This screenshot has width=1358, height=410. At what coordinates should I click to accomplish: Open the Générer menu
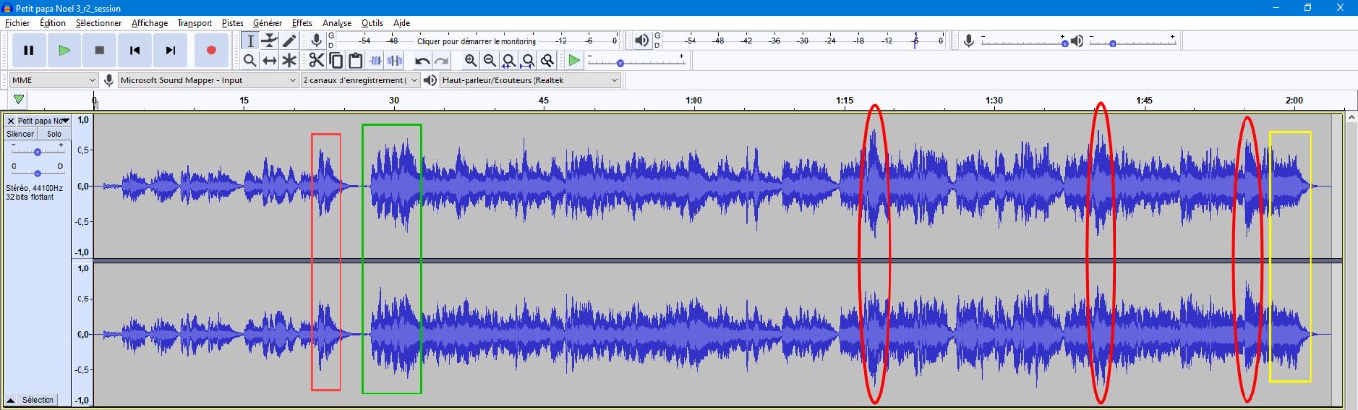coord(268,22)
